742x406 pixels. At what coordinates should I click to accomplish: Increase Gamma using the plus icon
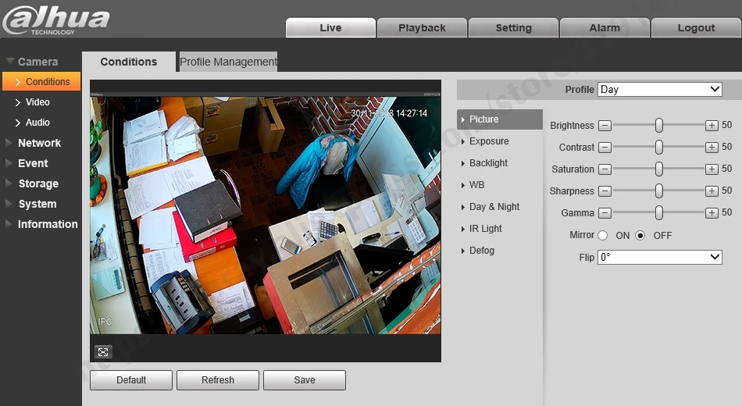coord(712,212)
